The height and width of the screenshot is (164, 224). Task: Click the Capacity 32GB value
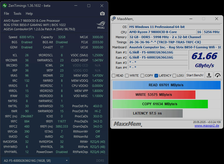tap(62, 37)
